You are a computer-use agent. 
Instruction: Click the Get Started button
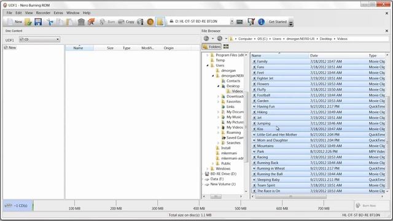click(x=278, y=22)
